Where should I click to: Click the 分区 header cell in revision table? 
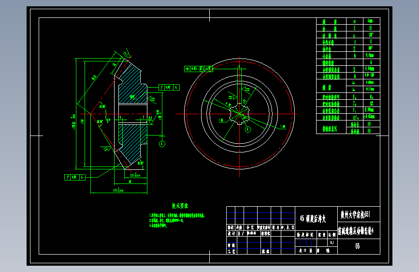250,227
